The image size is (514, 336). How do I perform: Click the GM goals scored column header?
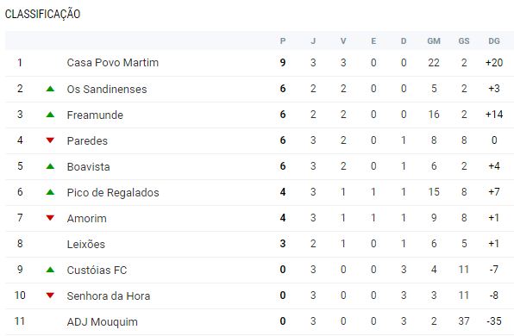[x=434, y=41]
